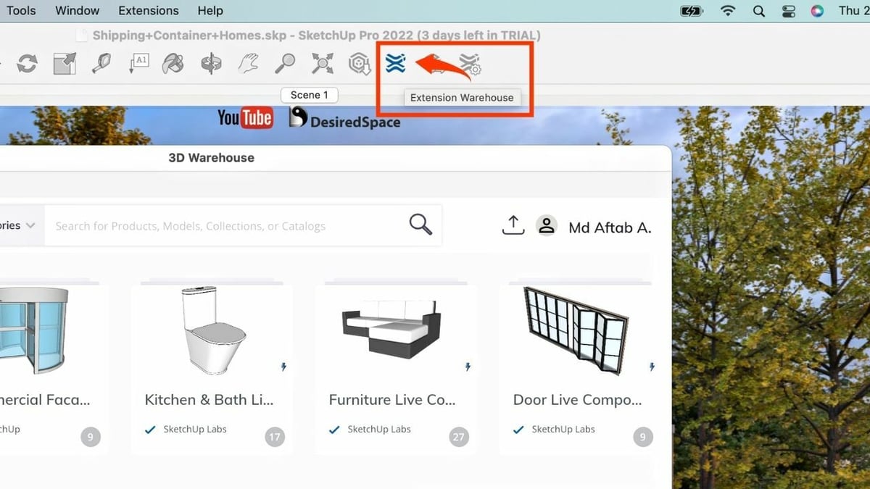Open SketchUp Labs under Kitchen & Bath

pos(195,429)
